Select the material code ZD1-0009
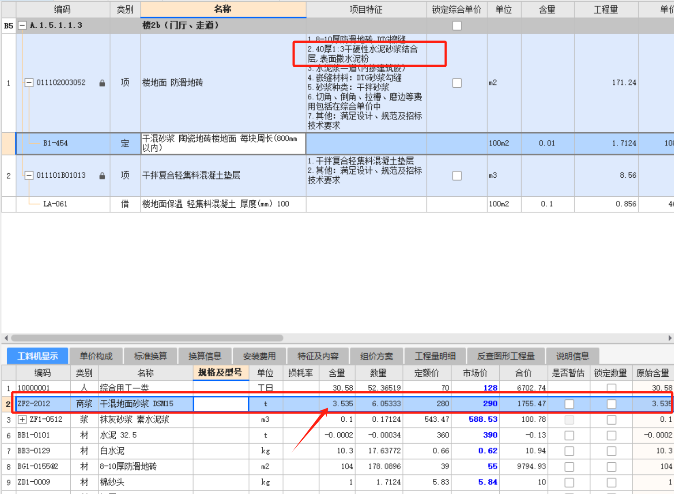This screenshot has height=494, width=674. (34, 482)
